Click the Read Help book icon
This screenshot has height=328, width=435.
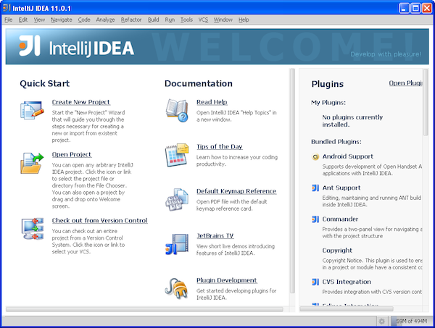[x=177, y=111]
